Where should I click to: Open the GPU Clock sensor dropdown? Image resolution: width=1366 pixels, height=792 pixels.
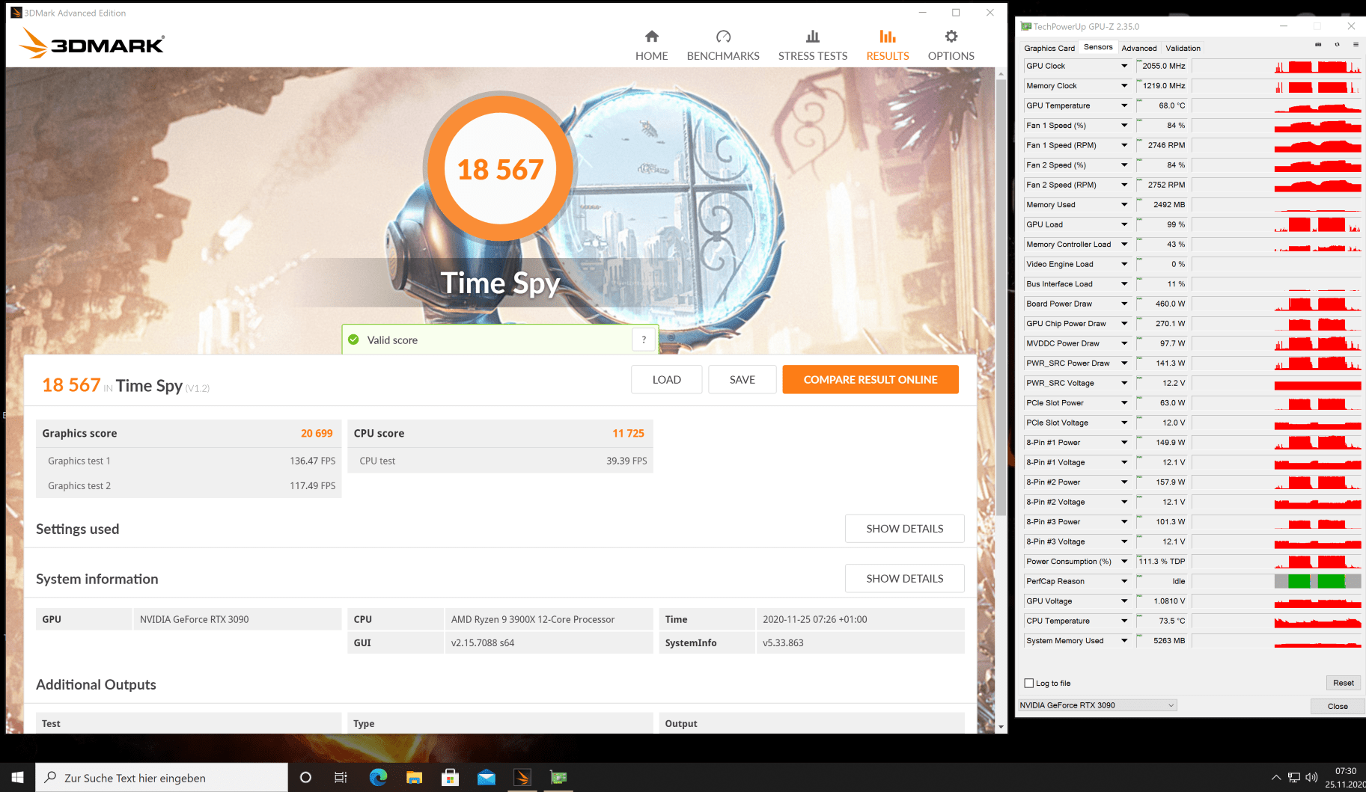tap(1124, 66)
